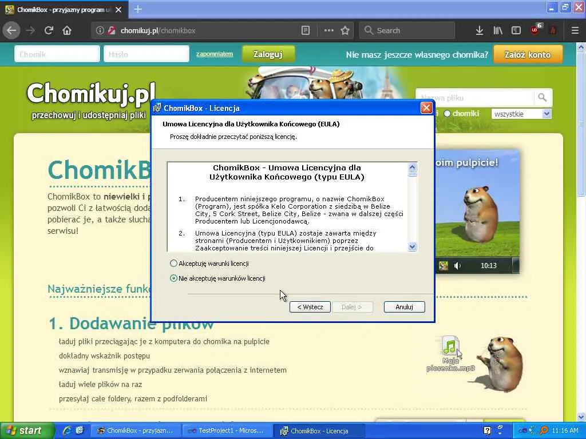The width and height of the screenshot is (586, 439).
Task: Click the file search magnifier icon
Action: 543,98
